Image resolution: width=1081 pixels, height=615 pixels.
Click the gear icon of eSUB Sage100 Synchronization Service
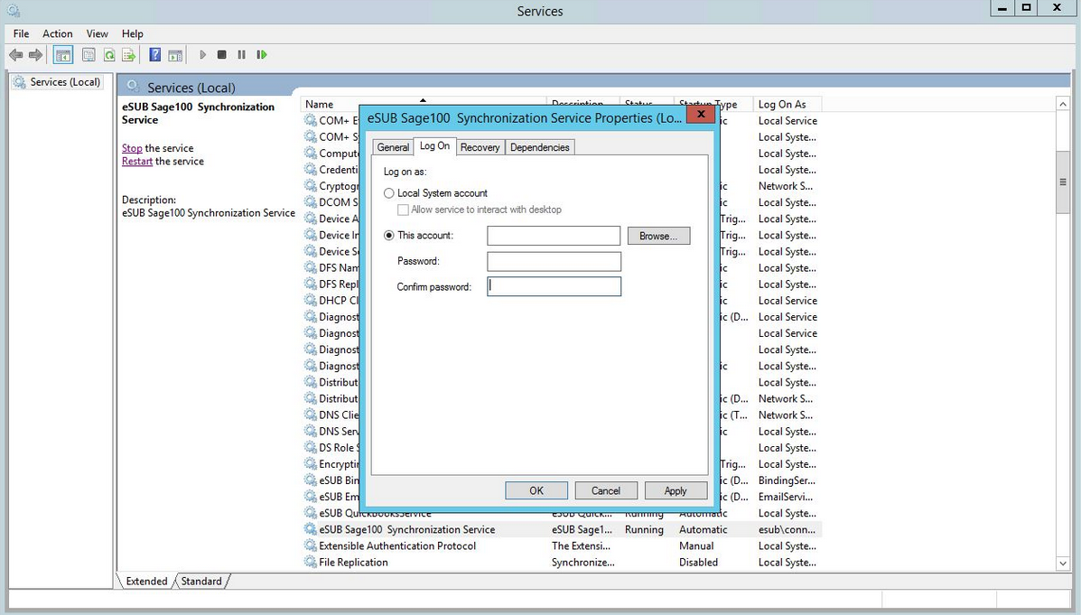[311, 529]
